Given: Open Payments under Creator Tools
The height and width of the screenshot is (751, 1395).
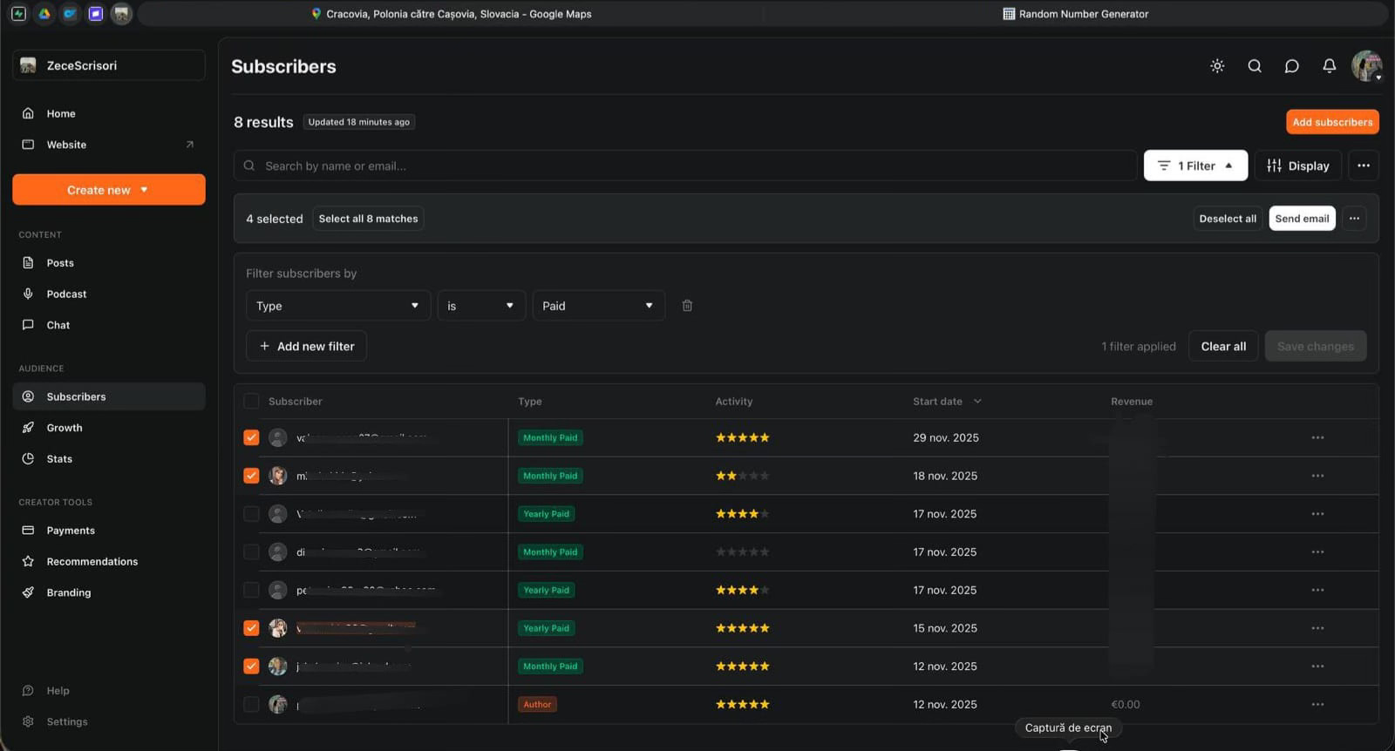Looking at the screenshot, I should click(x=71, y=531).
